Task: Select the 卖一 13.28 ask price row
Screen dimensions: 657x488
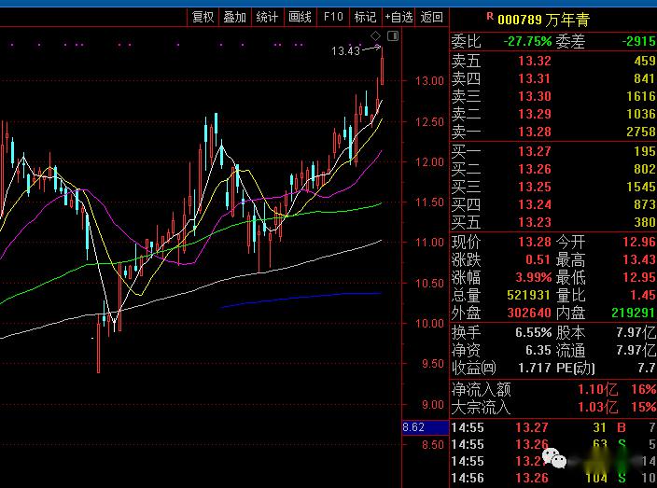Action: (553, 132)
